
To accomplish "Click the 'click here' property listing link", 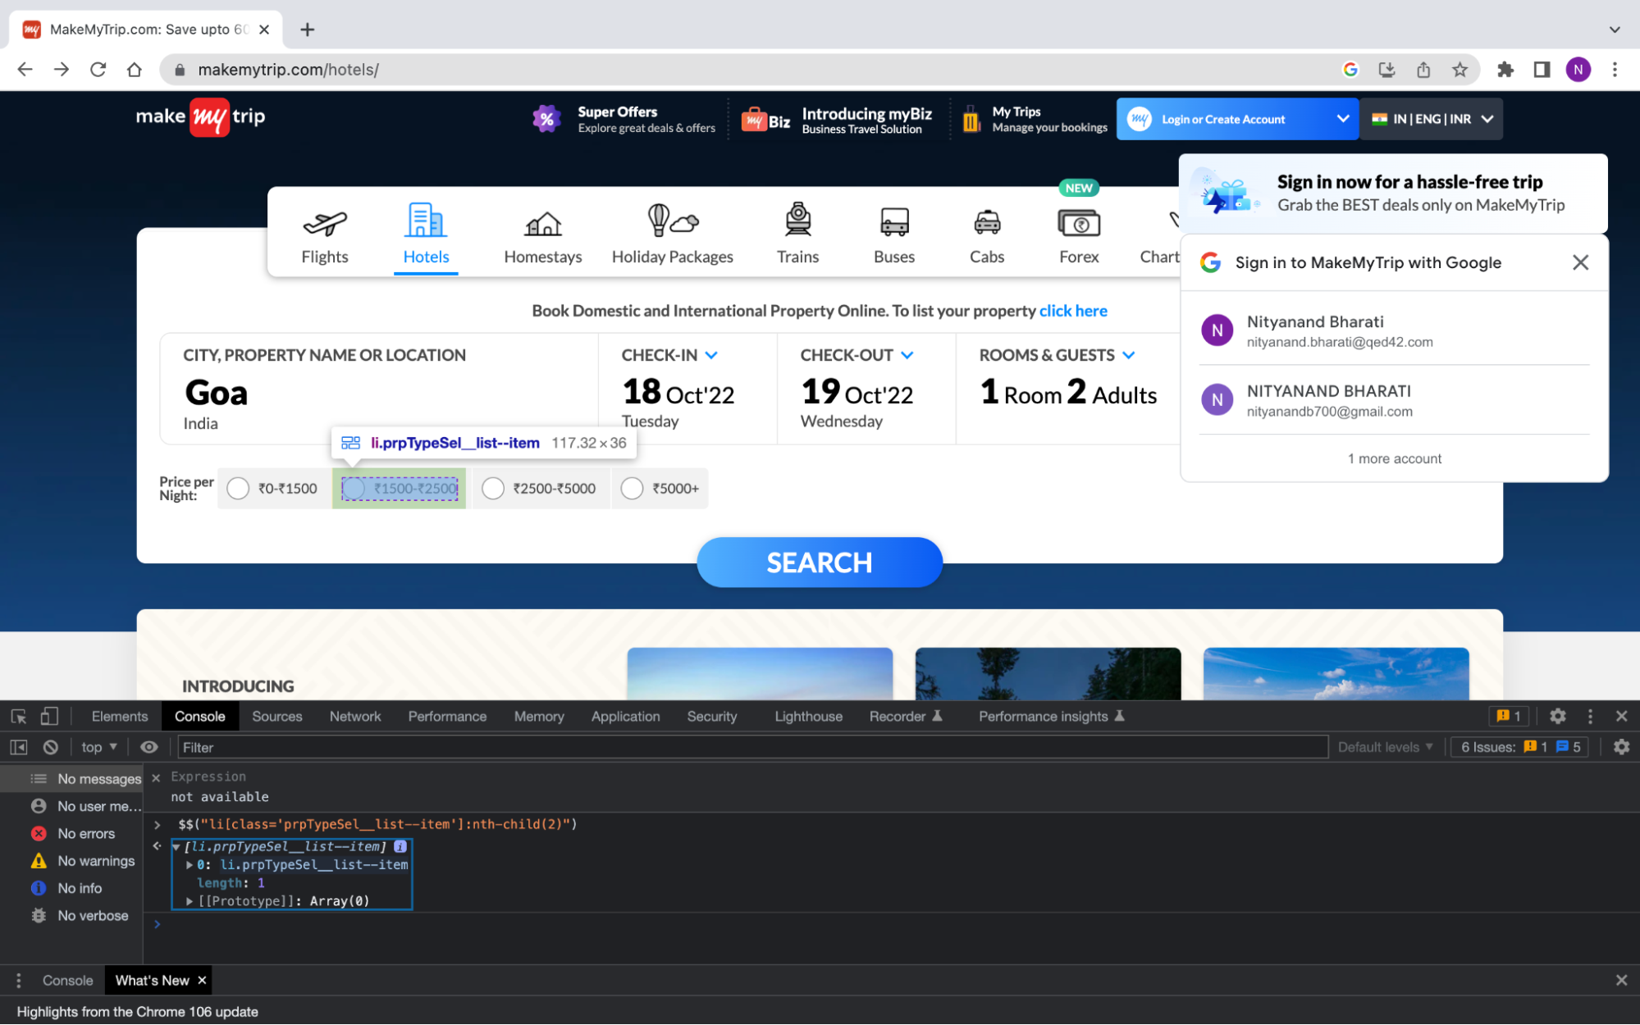I will click(1073, 311).
